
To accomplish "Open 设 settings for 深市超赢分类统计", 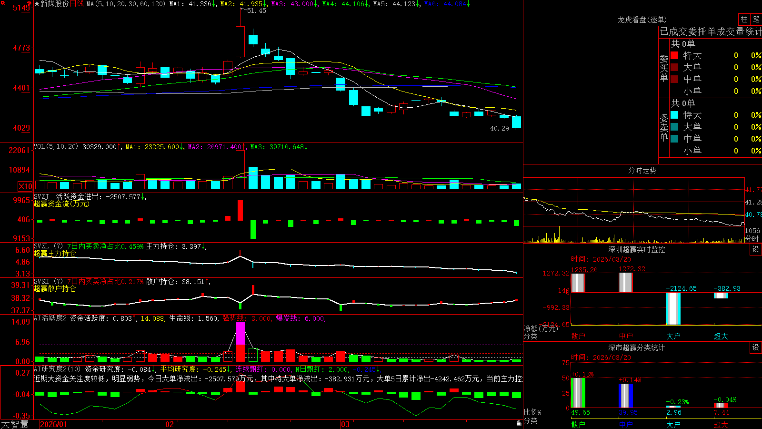I will (x=756, y=347).
